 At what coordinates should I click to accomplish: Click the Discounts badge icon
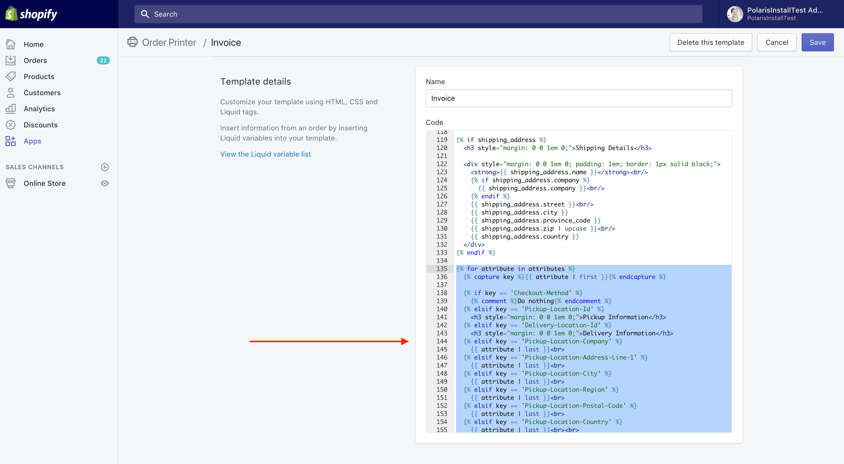click(11, 125)
